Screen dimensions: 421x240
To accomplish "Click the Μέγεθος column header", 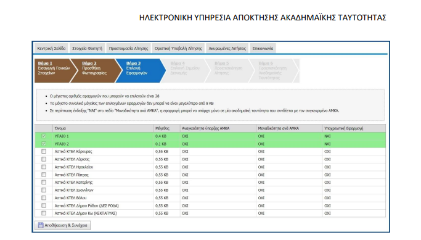I will click(x=166, y=128).
